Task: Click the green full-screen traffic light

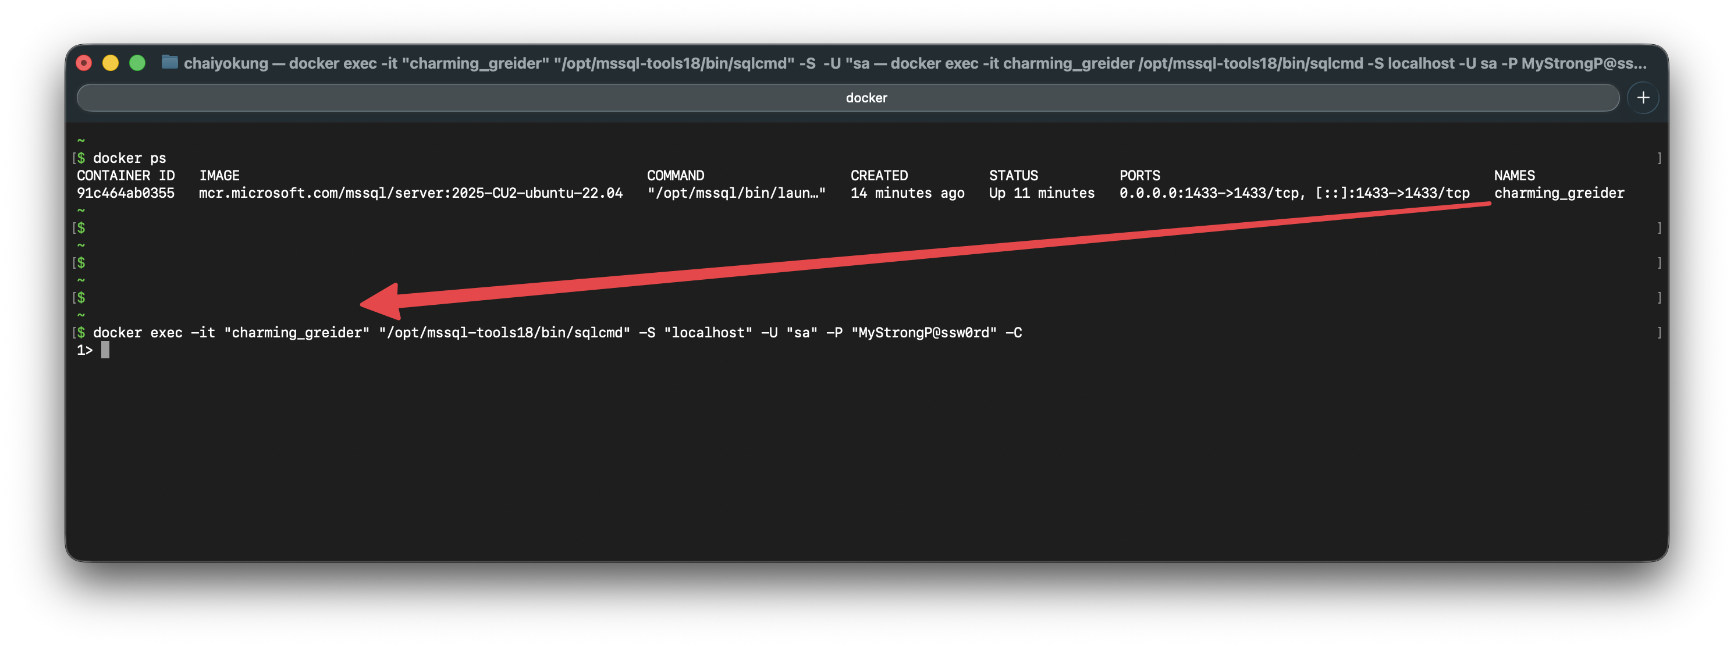Action: click(137, 63)
